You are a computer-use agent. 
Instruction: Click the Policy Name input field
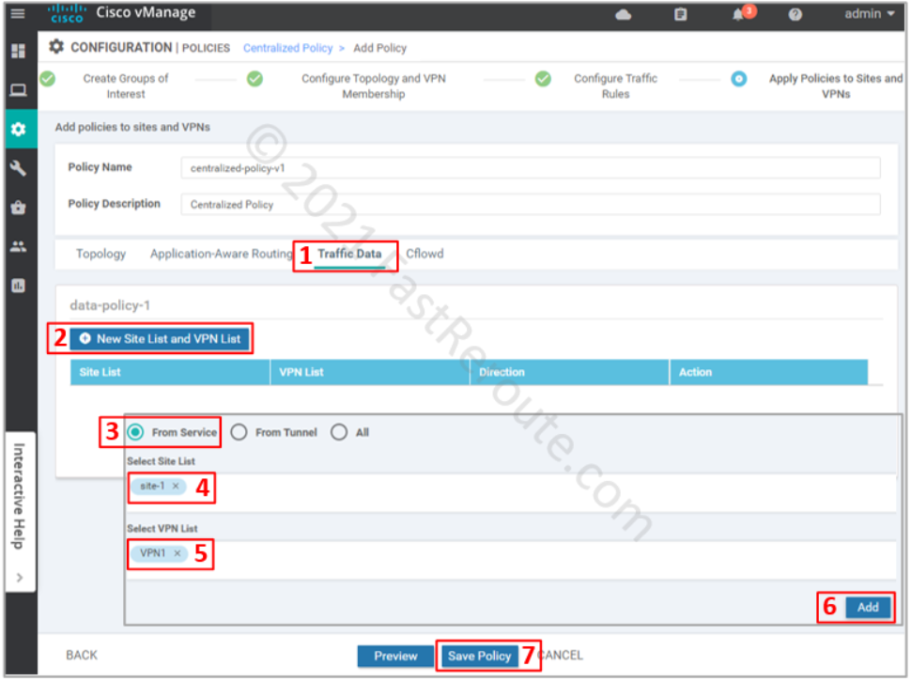click(530, 168)
